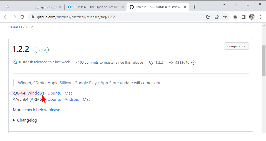Follow the 'check below please' link
Viewport: 266px width, 141px height.
click(x=42, y=110)
